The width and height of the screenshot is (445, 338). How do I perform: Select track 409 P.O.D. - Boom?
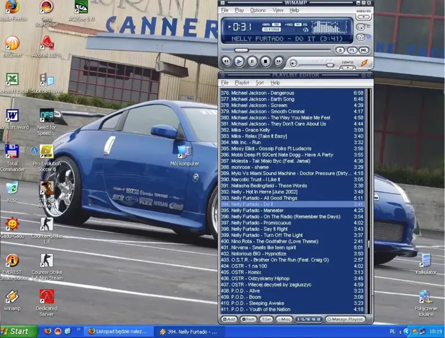tap(292, 297)
